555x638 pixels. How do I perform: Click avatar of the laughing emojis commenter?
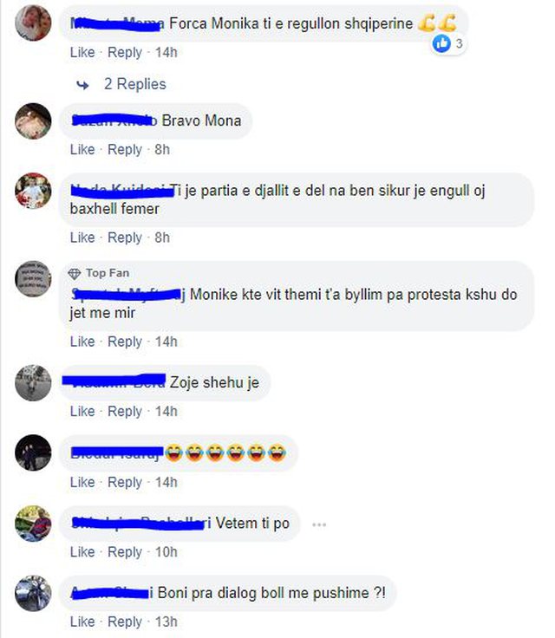click(x=33, y=452)
